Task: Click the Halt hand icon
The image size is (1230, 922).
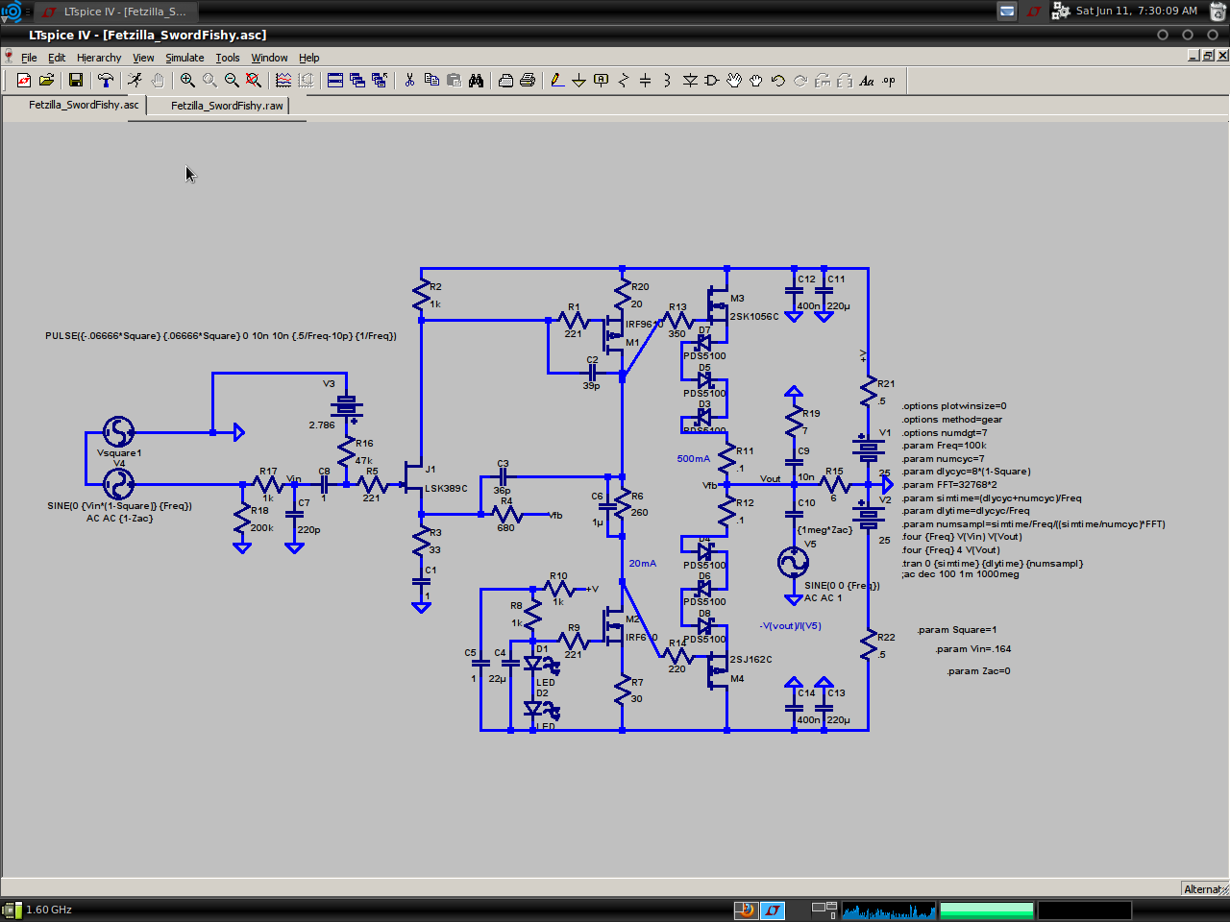Action: (158, 81)
